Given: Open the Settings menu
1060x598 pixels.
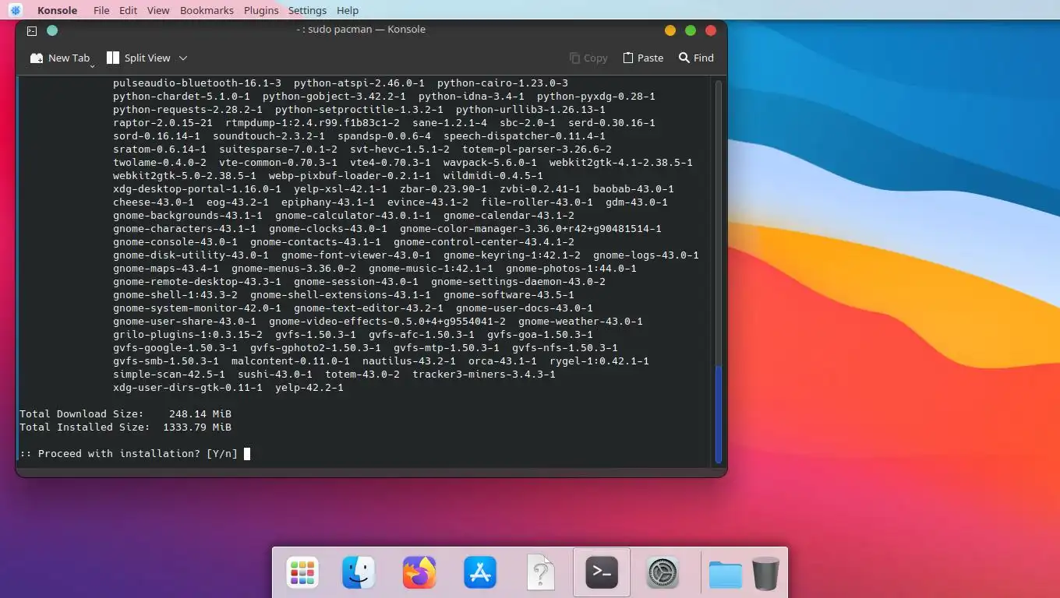Looking at the screenshot, I should click(307, 10).
